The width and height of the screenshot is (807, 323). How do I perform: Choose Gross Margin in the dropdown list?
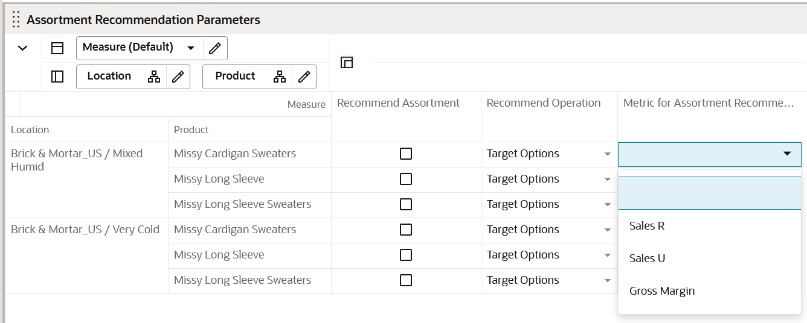coord(662,291)
